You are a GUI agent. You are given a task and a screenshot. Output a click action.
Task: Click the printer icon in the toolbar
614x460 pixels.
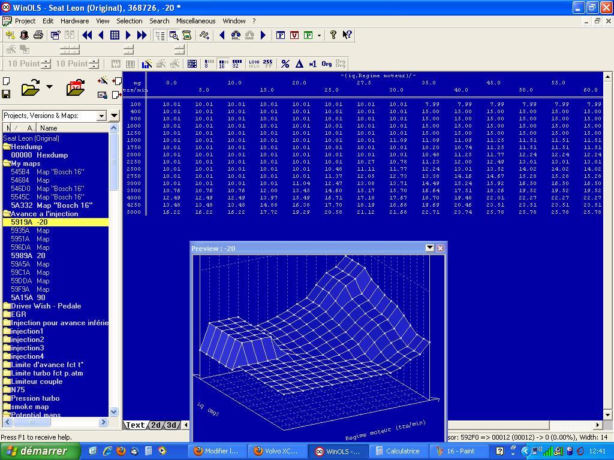coord(38,35)
